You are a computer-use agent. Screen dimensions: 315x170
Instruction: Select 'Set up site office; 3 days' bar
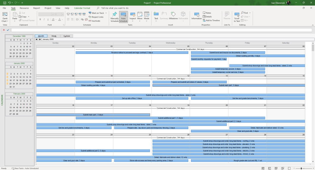(x=132, y=99)
